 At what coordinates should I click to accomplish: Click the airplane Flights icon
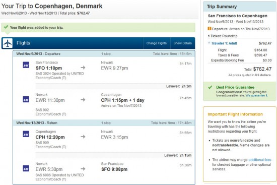point(8,43)
